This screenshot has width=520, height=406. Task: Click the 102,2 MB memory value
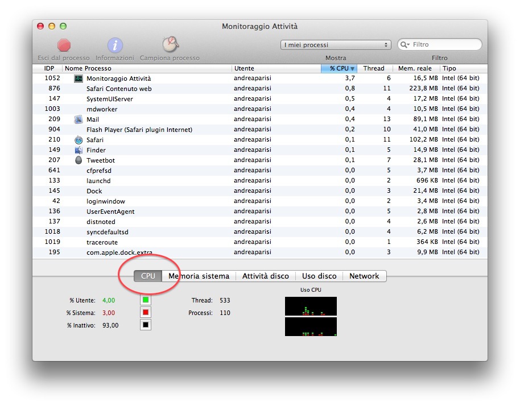tap(423, 139)
